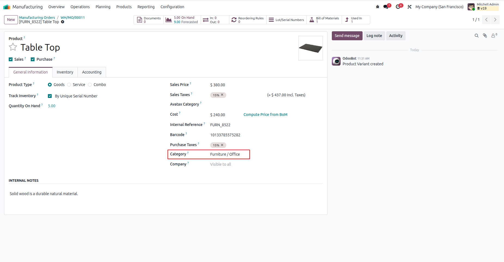
Task: Open the Reporting menu
Action: pos(146,7)
